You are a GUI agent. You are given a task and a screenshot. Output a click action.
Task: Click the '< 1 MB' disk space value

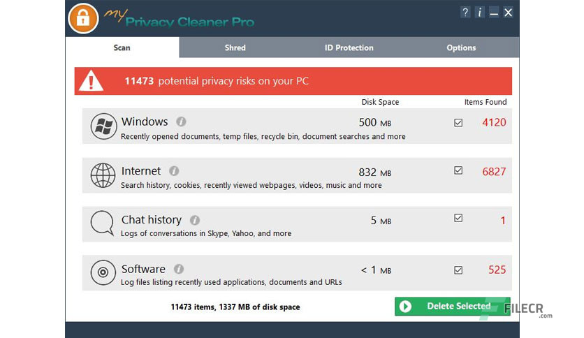pyautogui.click(x=376, y=270)
